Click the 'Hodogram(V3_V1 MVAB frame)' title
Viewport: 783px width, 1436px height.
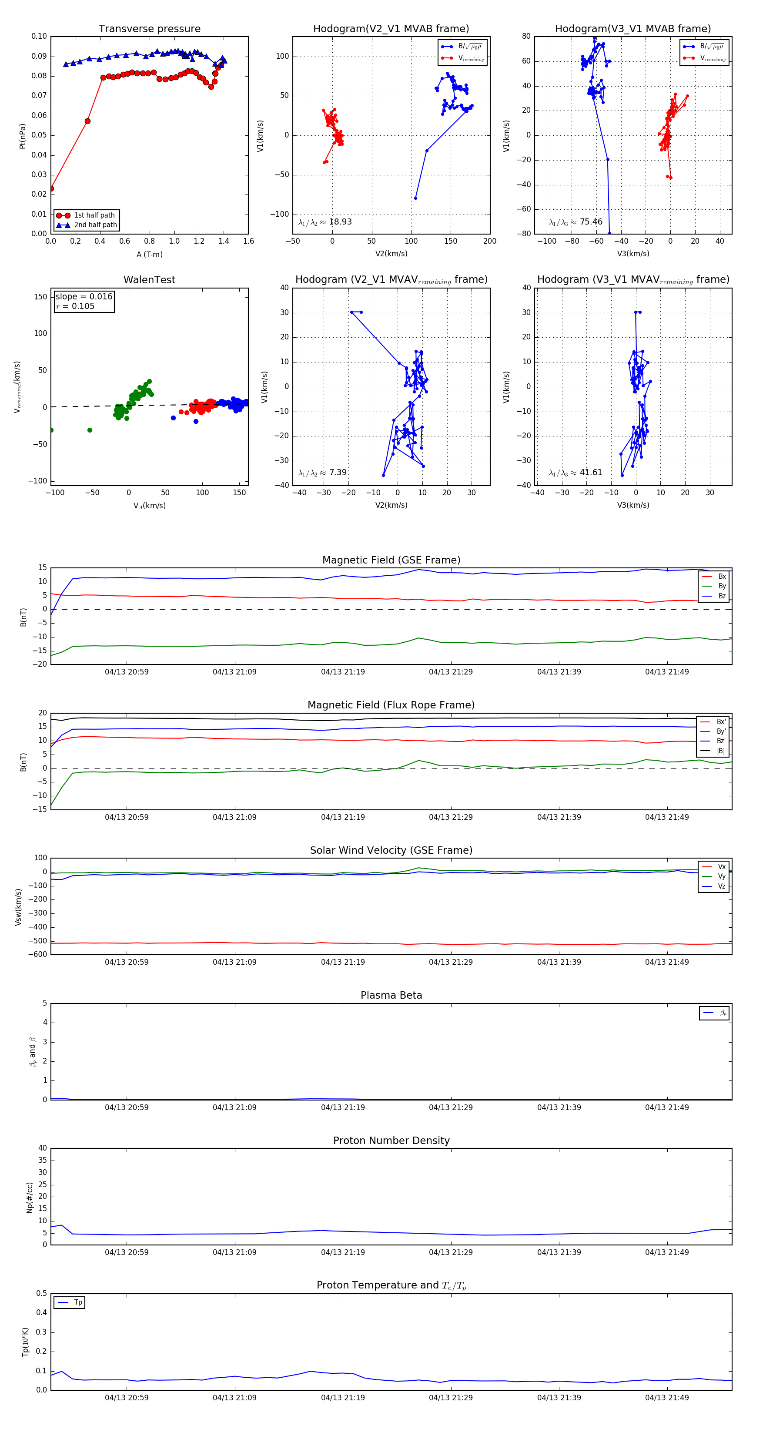pos(633,29)
